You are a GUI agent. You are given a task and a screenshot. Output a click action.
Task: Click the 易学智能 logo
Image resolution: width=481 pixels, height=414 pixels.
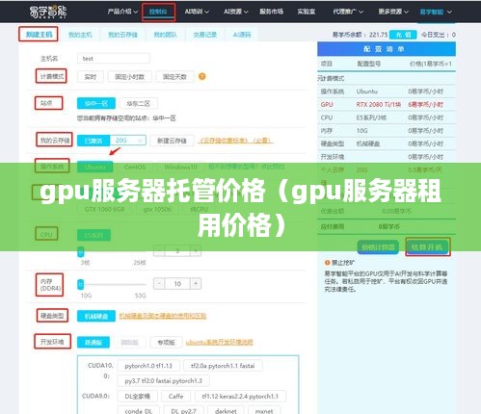[x=48, y=12]
